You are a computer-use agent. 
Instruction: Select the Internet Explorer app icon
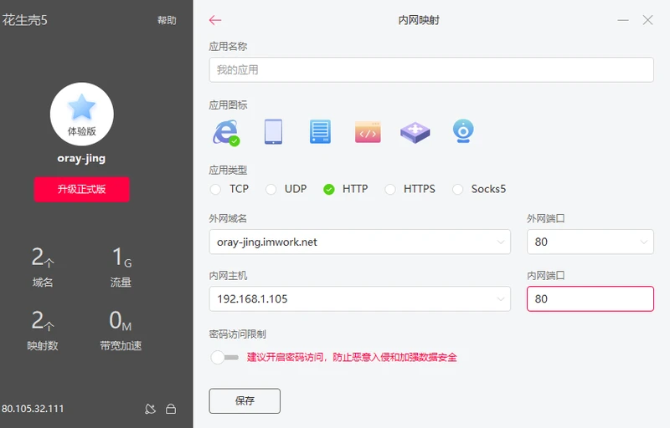tap(226, 132)
